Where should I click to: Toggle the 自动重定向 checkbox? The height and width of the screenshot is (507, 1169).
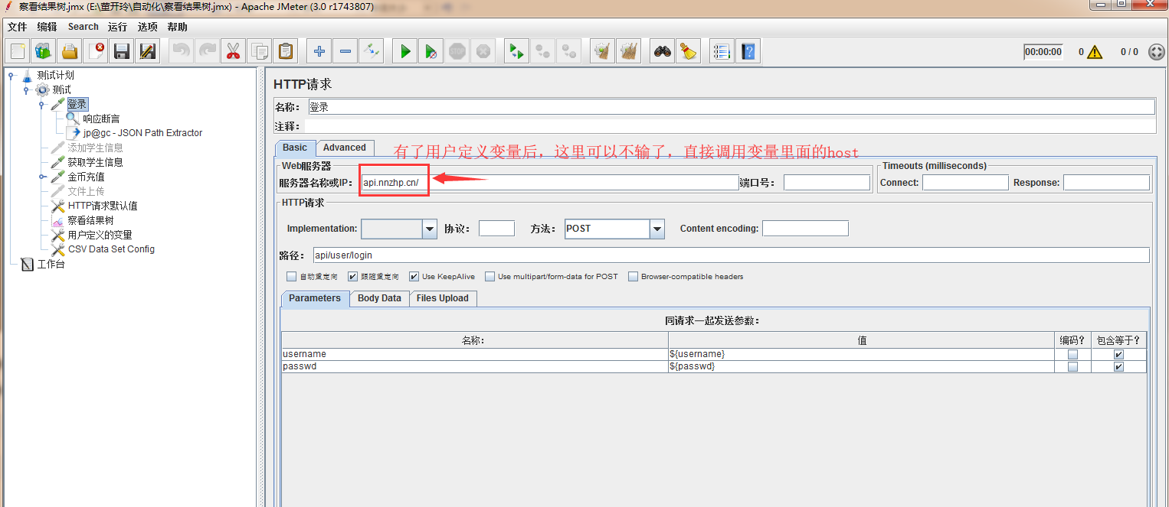click(x=291, y=277)
